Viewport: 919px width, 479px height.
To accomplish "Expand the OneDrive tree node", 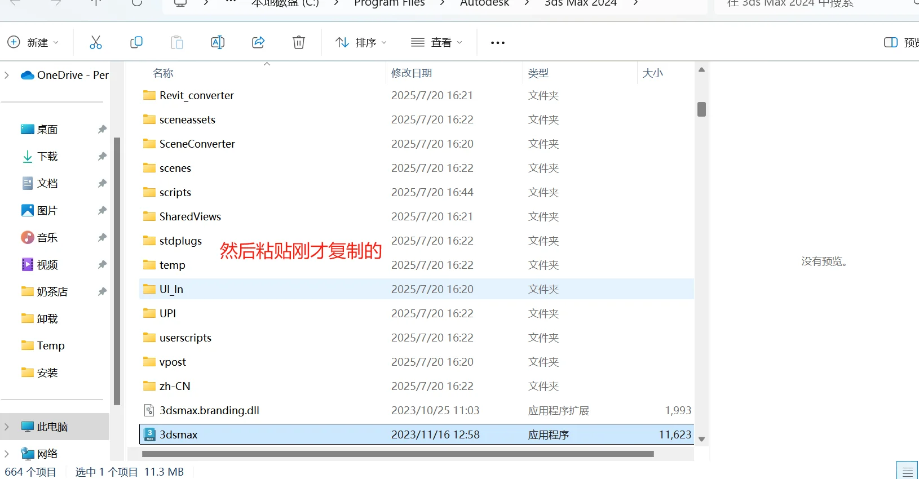I will click(x=7, y=75).
